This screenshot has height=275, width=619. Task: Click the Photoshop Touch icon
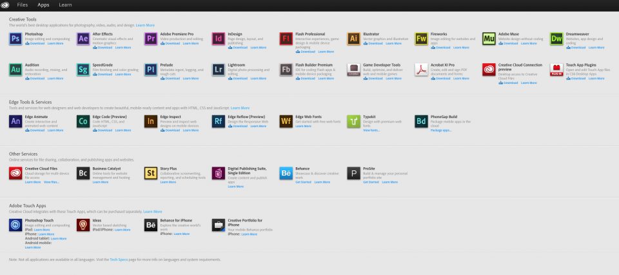pos(15,225)
